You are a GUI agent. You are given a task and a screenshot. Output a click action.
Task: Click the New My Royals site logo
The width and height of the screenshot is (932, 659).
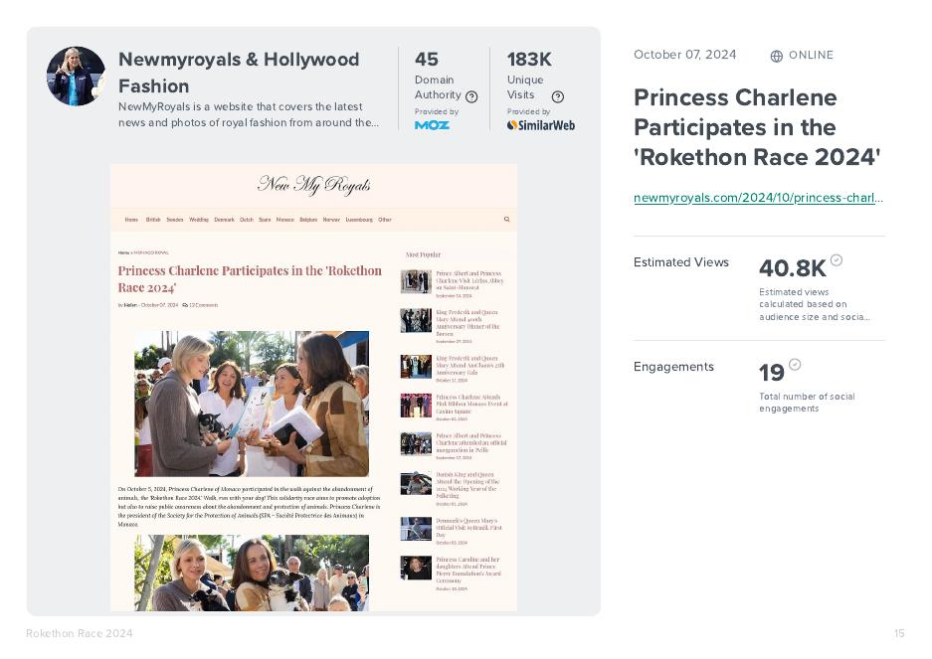[314, 185]
